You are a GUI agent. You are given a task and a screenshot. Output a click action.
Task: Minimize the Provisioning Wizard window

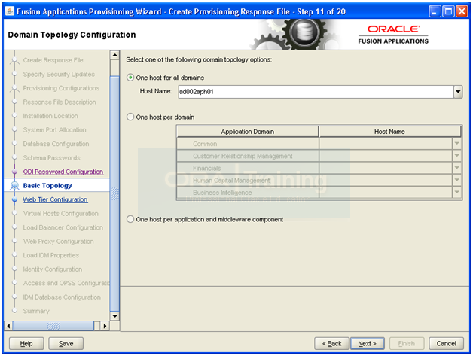coord(435,11)
